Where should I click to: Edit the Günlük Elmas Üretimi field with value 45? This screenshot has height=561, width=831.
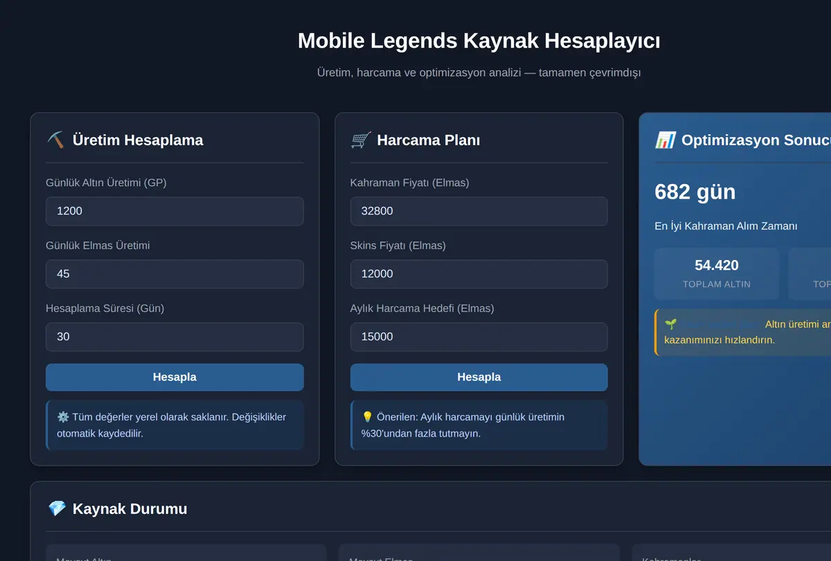point(175,274)
